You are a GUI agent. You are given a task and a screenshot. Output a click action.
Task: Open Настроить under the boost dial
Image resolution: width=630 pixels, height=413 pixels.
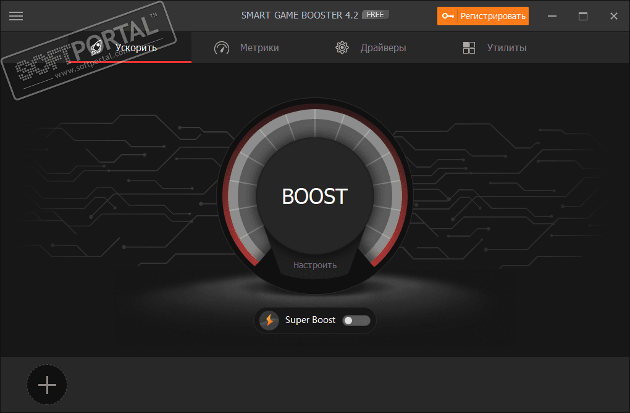click(x=315, y=265)
